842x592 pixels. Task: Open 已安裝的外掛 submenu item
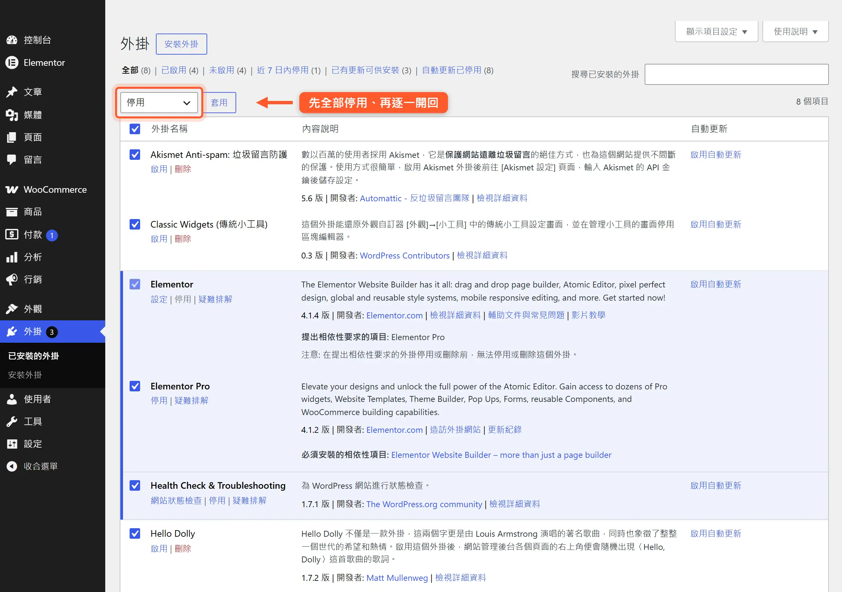[33, 356]
